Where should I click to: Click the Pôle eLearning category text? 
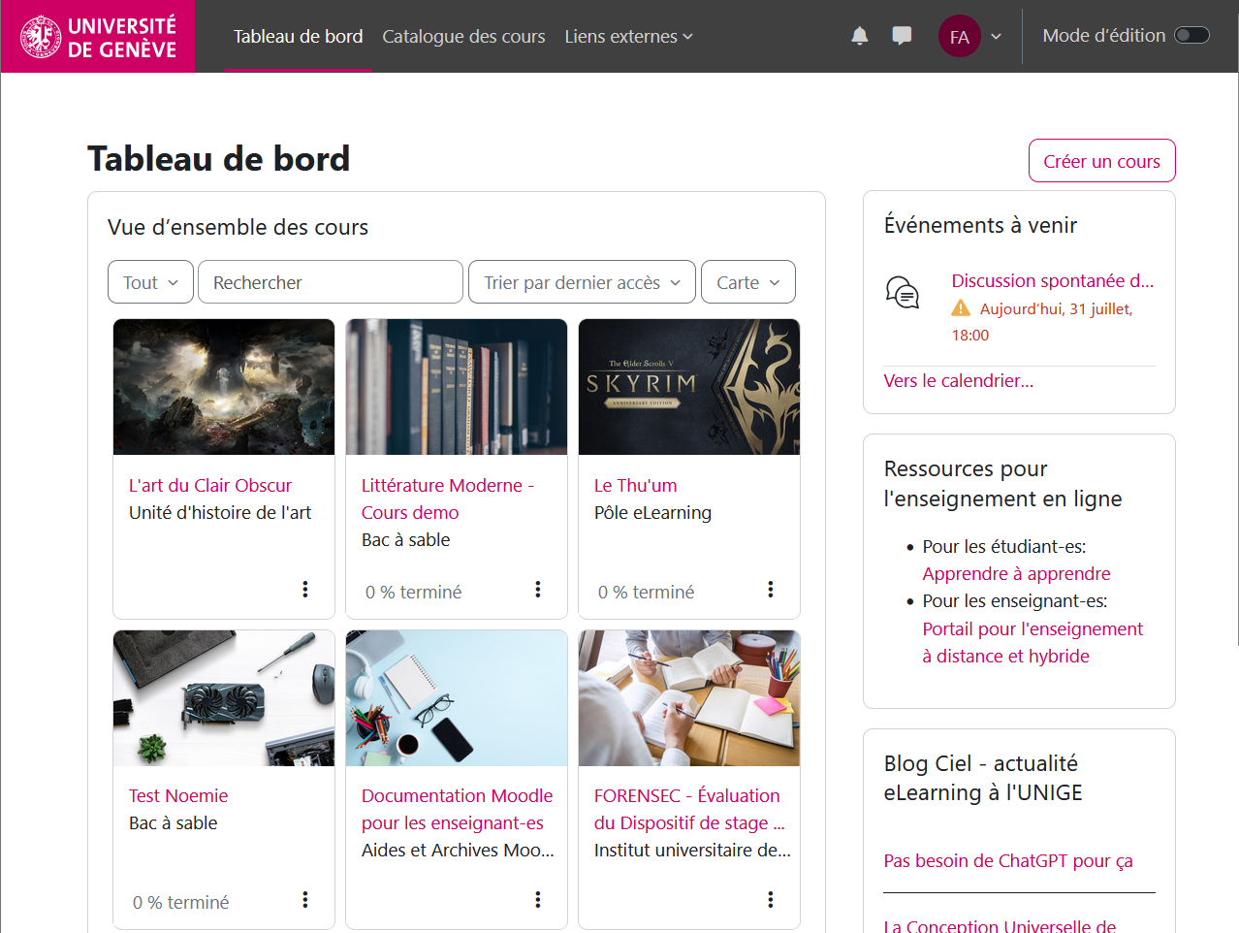[x=652, y=513]
